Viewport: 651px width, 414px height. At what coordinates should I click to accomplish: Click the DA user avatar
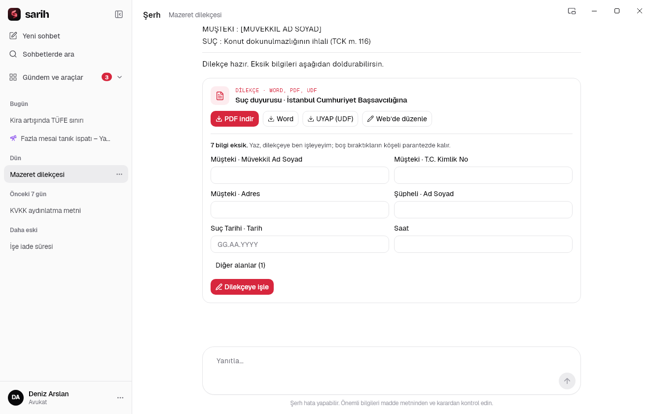tap(16, 398)
